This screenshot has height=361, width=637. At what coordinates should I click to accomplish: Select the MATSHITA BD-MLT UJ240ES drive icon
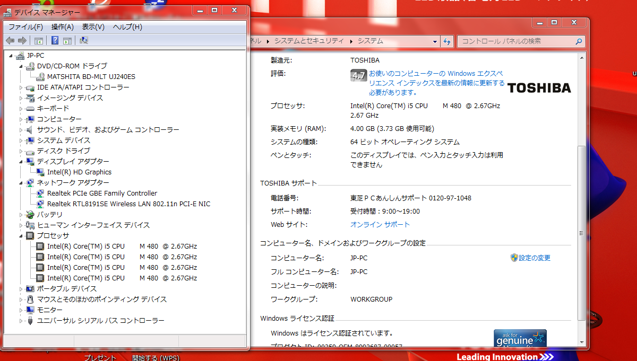click(41, 76)
